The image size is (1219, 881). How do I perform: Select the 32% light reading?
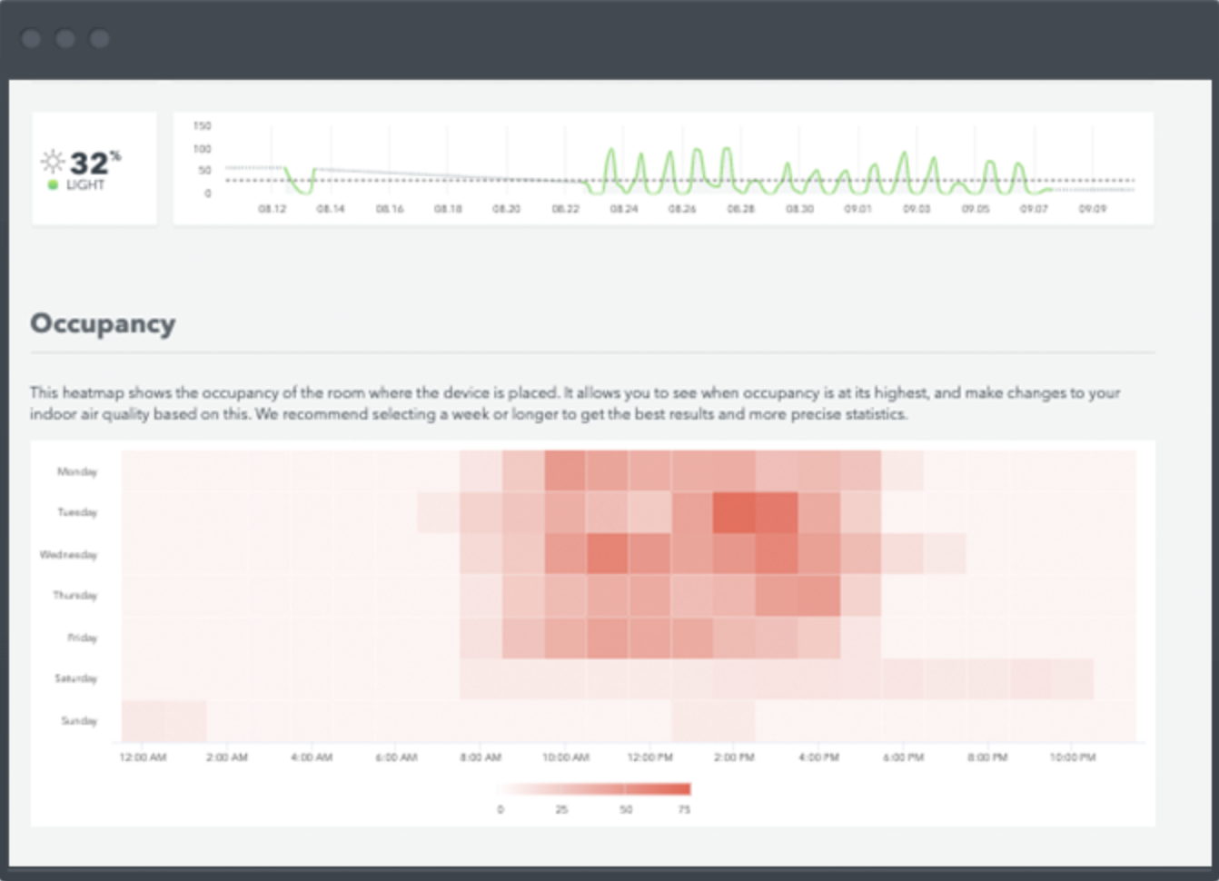click(94, 163)
